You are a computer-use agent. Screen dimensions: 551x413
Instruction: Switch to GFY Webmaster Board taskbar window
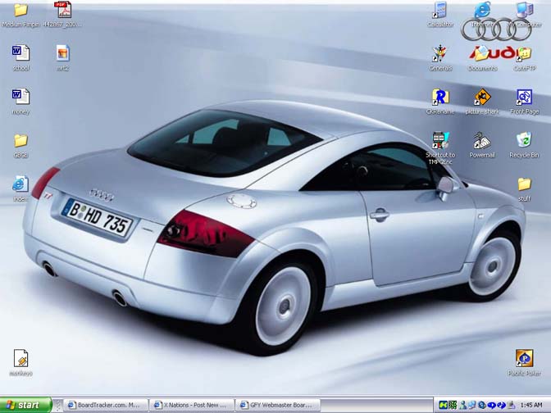(279, 405)
